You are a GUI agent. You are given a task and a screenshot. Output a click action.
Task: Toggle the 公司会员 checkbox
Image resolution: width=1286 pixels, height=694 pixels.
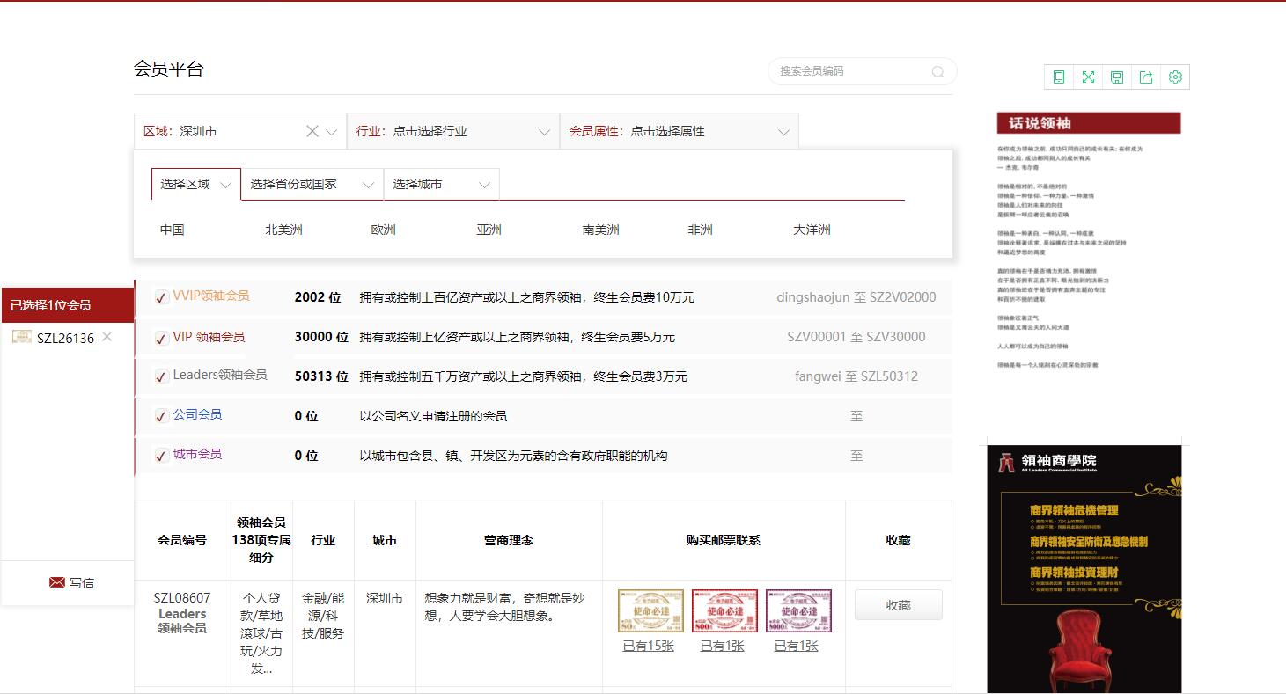161,417
